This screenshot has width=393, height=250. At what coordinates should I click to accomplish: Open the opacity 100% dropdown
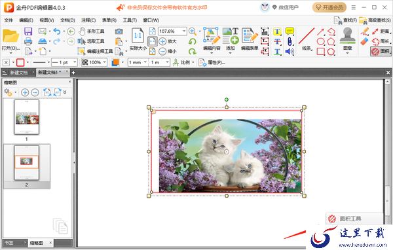click(x=105, y=62)
